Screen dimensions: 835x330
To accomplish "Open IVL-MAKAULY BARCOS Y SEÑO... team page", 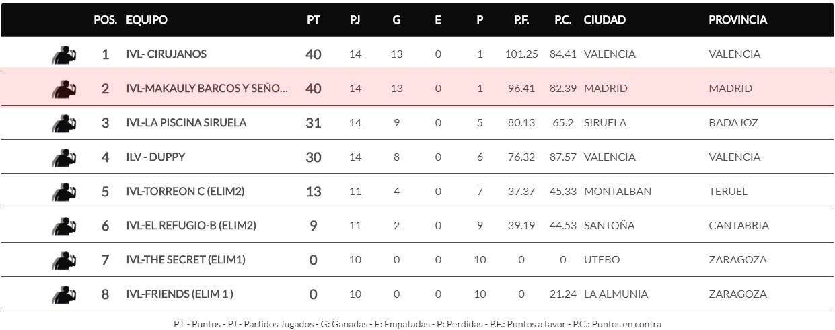I will pyautogui.click(x=207, y=89).
